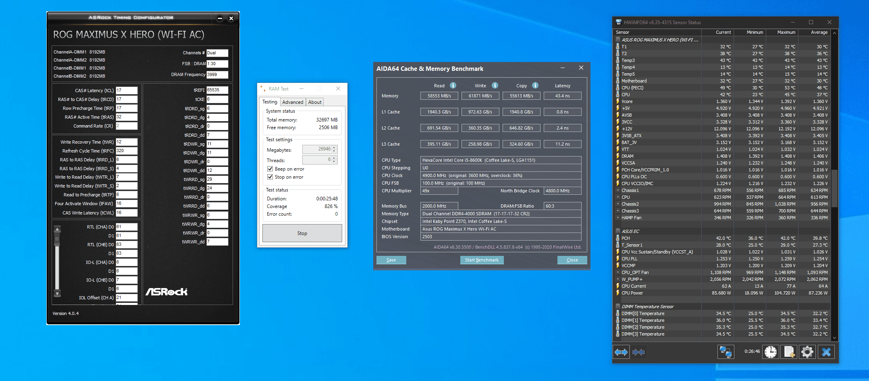This screenshot has height=381, width=869.
Task: Click the ASUS EC sensor group icon
Action: click(617, 231)
